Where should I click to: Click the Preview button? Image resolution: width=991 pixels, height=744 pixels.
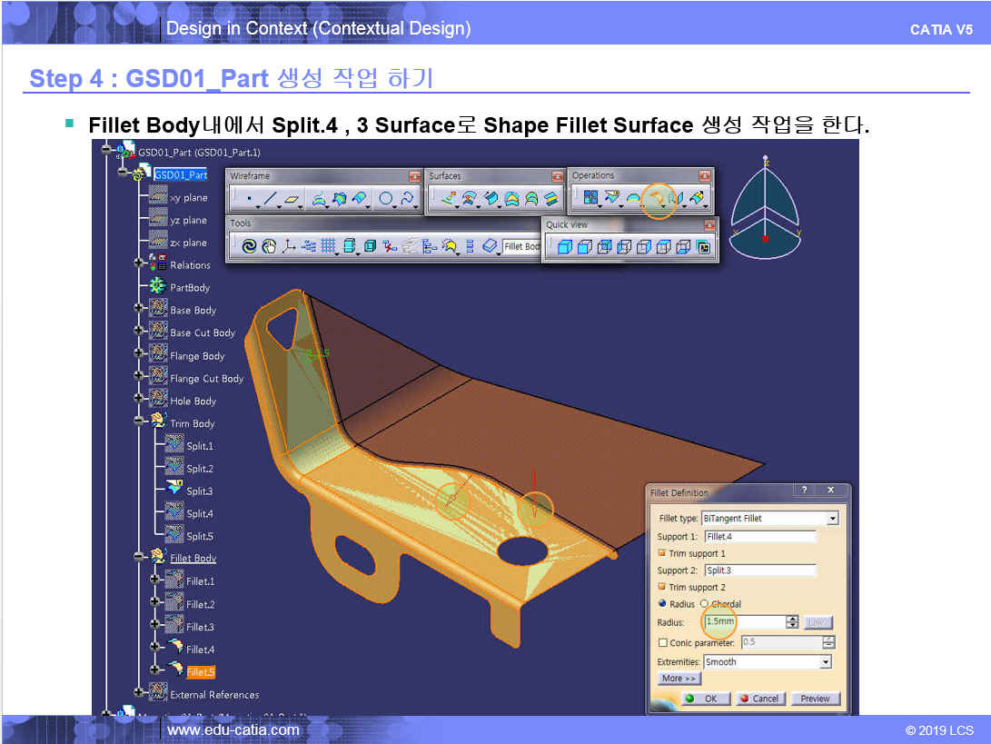pyautogui.click(x=816, y=699)
